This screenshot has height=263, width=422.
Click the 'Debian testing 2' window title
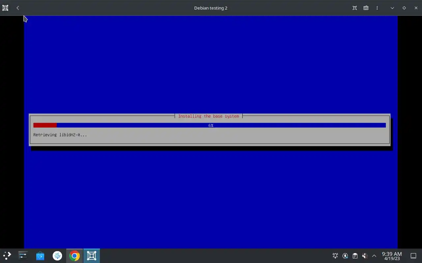point(211,8)
